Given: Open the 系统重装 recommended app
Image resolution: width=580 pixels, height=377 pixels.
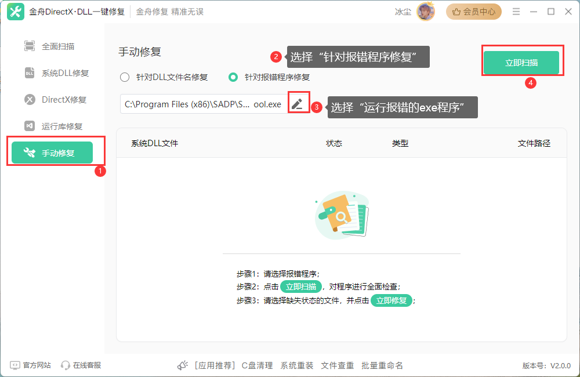Looking at the screenshot, I should 296,365.
